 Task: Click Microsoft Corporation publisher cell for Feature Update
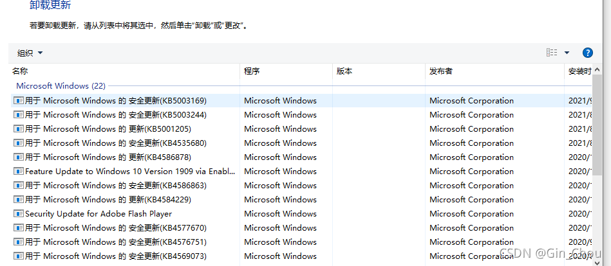click(x=471, y=171)
